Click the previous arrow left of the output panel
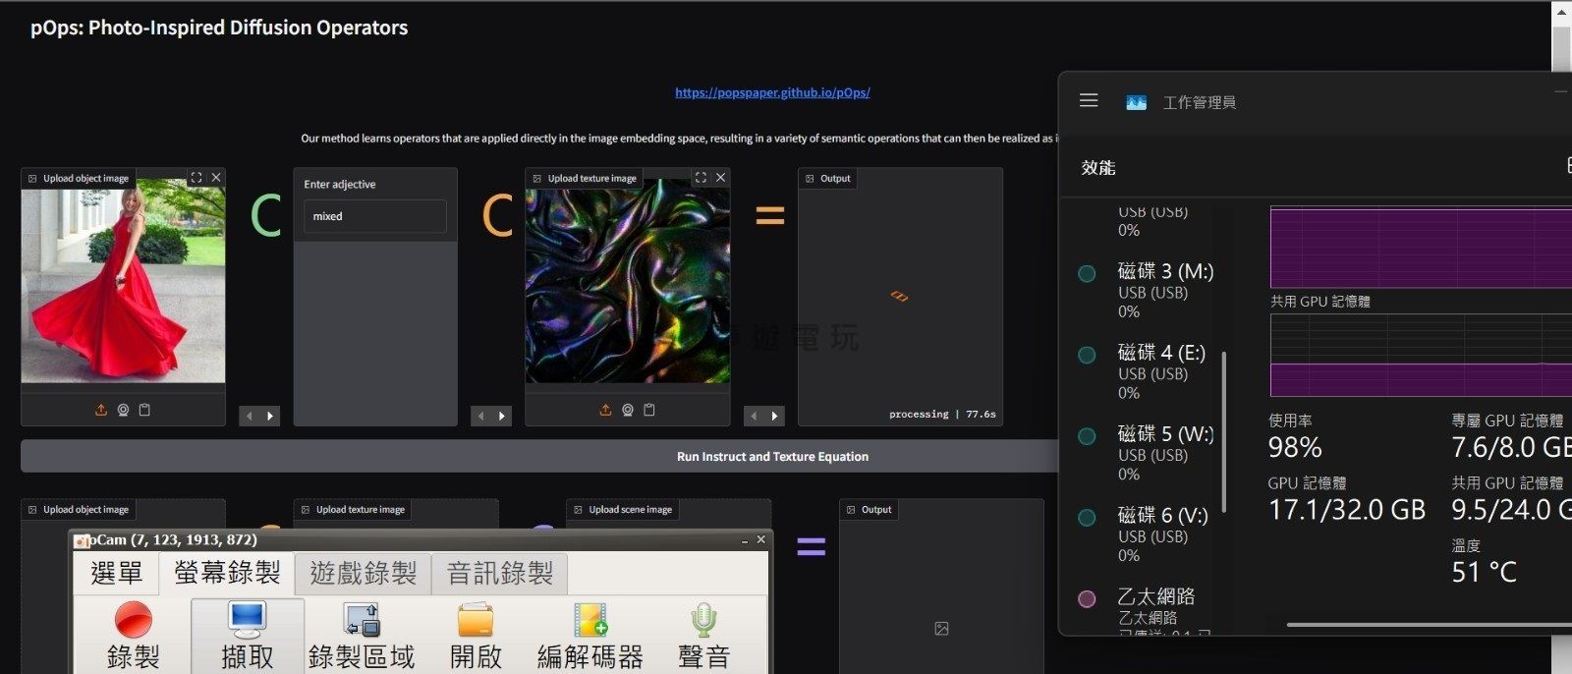Image resolution: width=1572 pixels, height=674 pixels. (x=754, y=417)
